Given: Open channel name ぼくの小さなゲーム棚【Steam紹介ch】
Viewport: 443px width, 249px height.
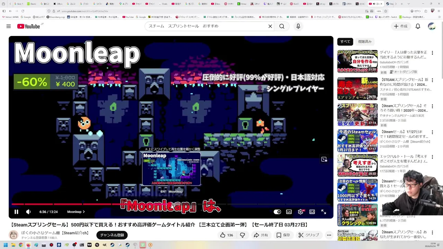Looking at the screenshot, I should (x=55, y=233).
